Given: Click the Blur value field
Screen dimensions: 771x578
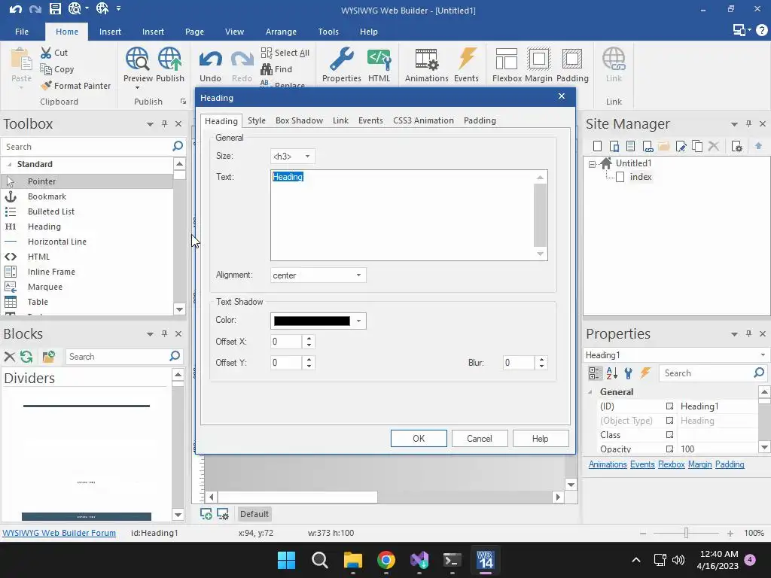Looking at the screenshot, I should 519,363.
